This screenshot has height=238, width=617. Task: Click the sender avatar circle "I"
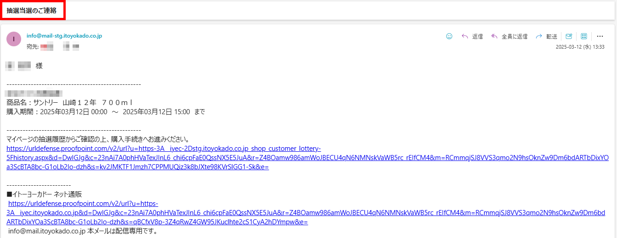(x=14, y=39)
